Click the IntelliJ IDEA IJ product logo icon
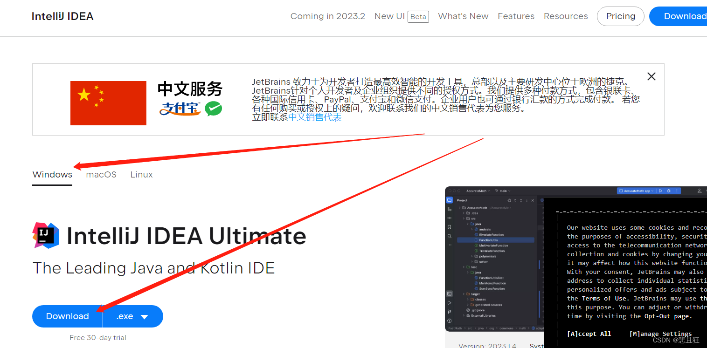 (x=46, y=235)
